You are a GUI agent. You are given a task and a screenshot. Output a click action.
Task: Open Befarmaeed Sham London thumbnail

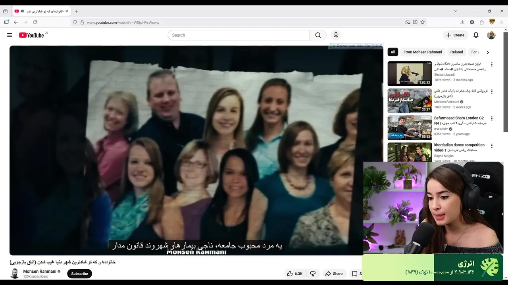pyautogui.click(x=410, y=127)
